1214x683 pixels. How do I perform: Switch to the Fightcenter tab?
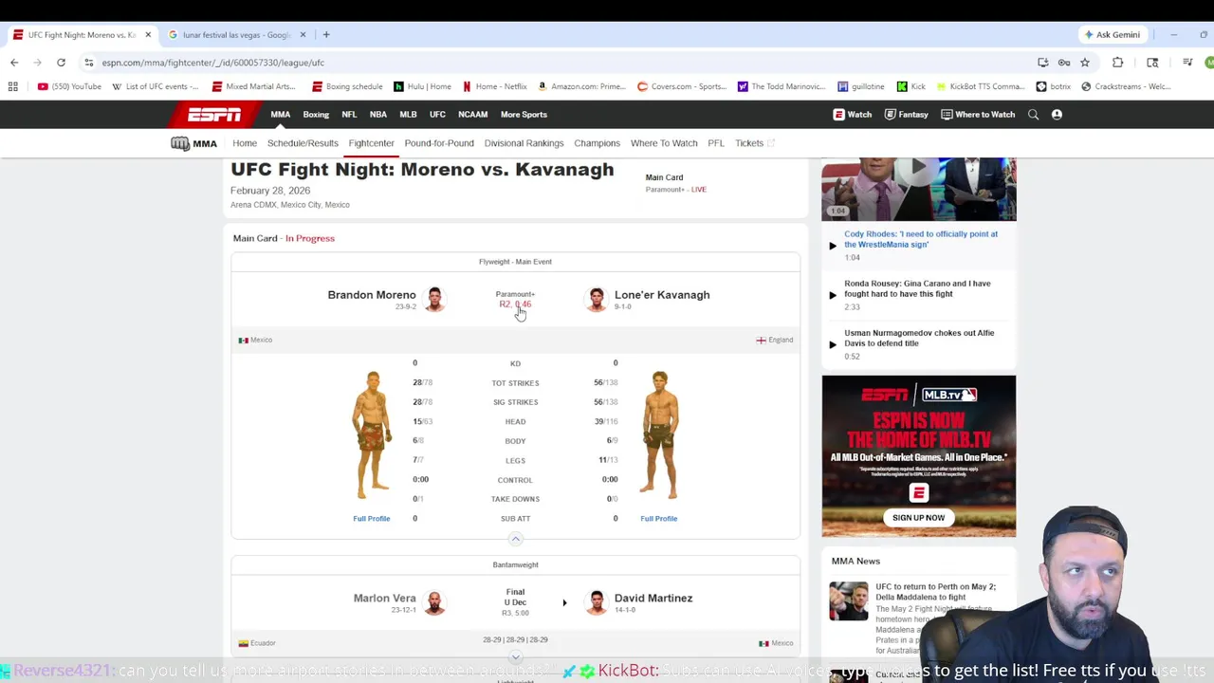pos(371,143)
